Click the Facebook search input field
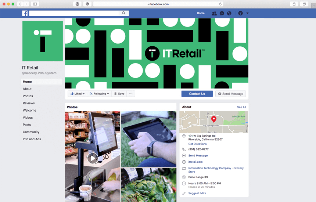 click(75, 13)
